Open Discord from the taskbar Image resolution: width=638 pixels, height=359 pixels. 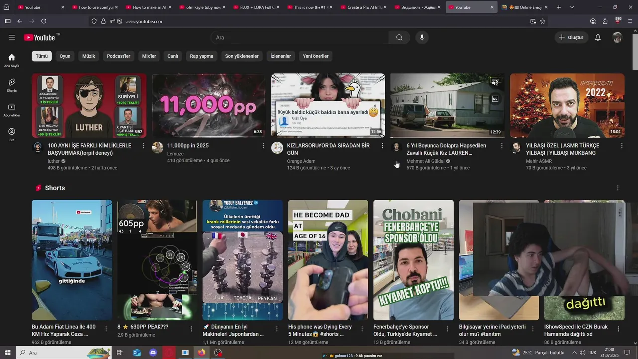pos(153,353)
